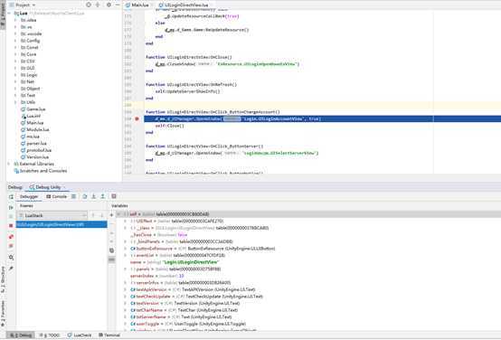Open the Terminal tool window tab

click(109, 335)
